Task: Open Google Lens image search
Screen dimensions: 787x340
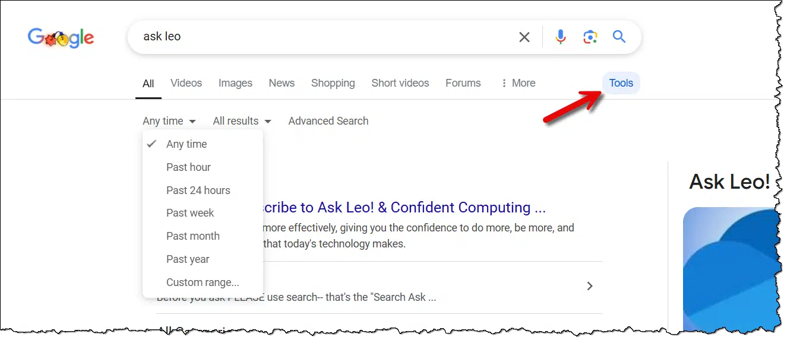Action: (x=590, y=37)
